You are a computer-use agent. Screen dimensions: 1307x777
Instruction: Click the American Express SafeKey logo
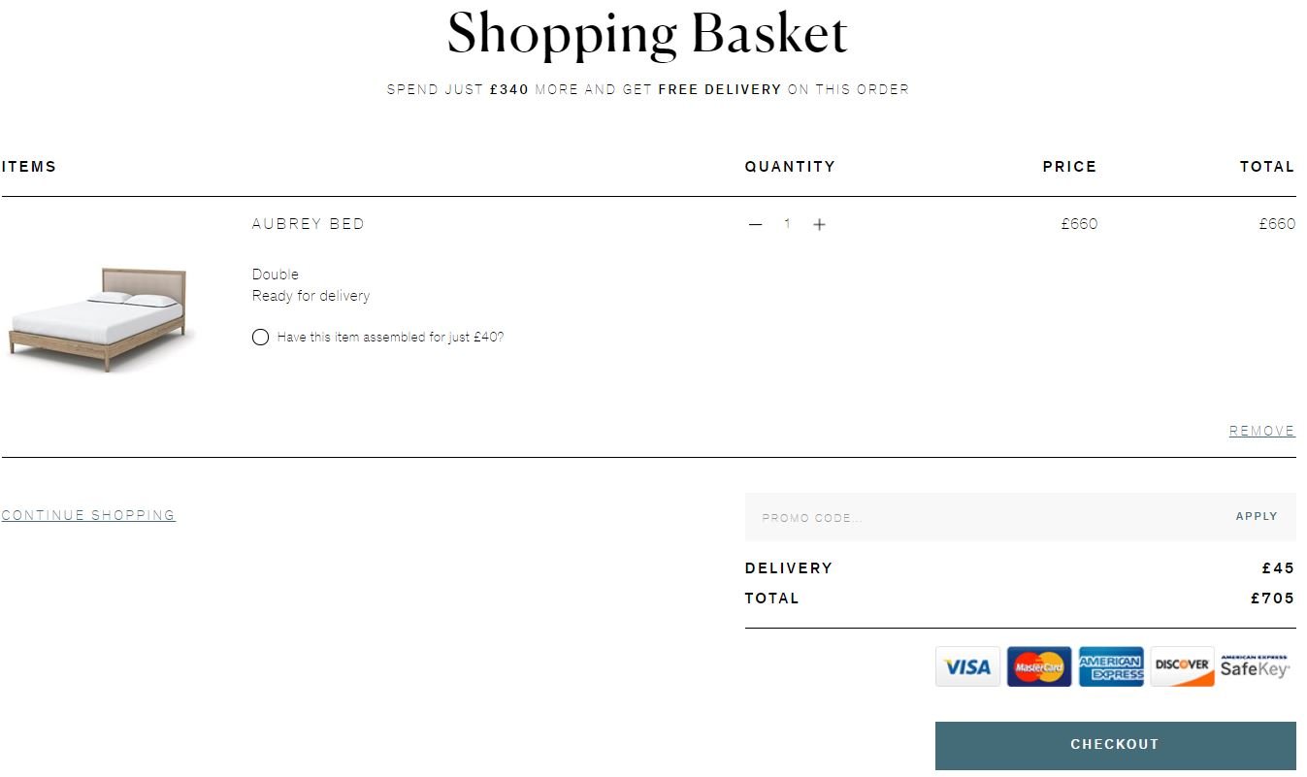[1256, 666]
